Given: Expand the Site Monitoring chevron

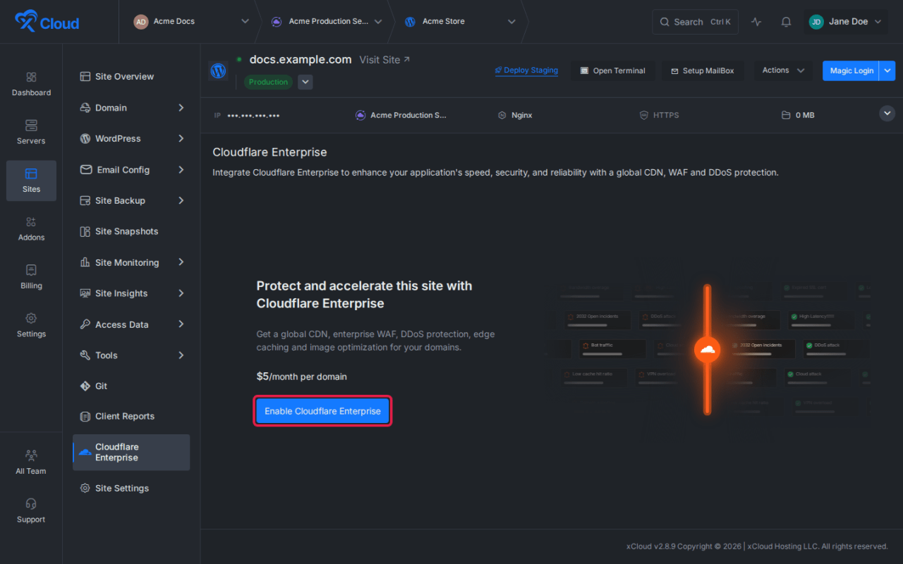Looking at the screenshot, I should 181,262.
